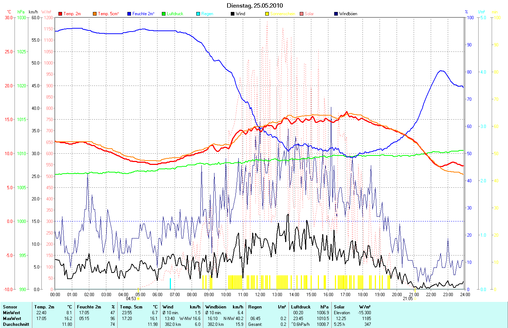Click the cyan Regen legend square

[198, 14]
